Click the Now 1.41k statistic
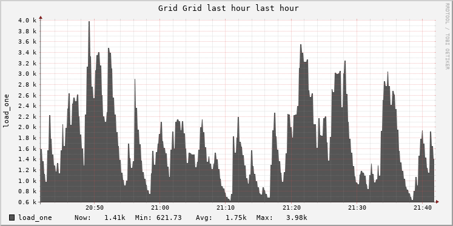 tap(100, 218)
